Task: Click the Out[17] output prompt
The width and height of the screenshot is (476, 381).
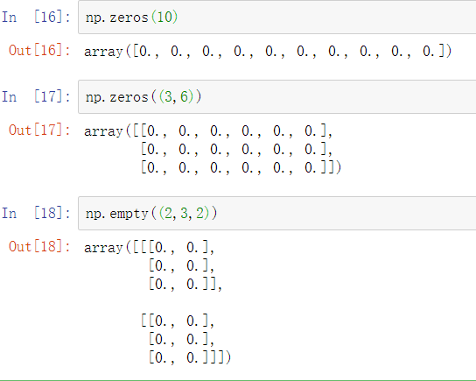Action: click(x=39, y=131)
